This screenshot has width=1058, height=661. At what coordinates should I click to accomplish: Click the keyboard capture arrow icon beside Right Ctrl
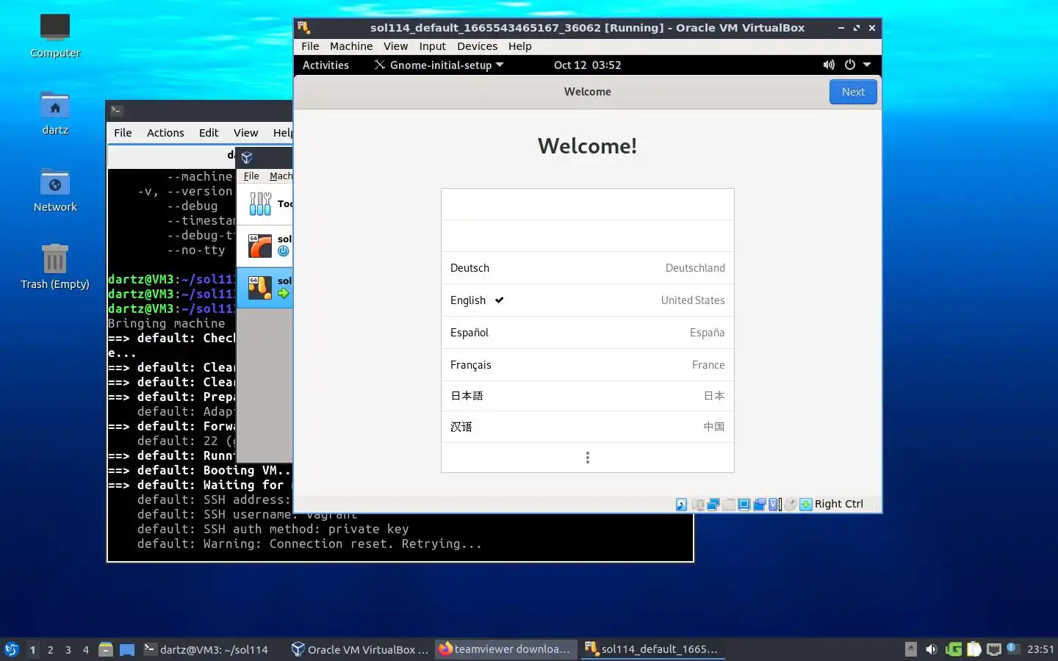806,505
